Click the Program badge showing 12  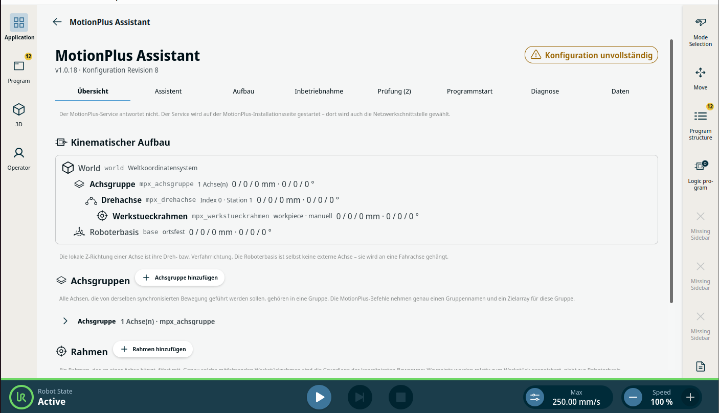click(28, 57)
